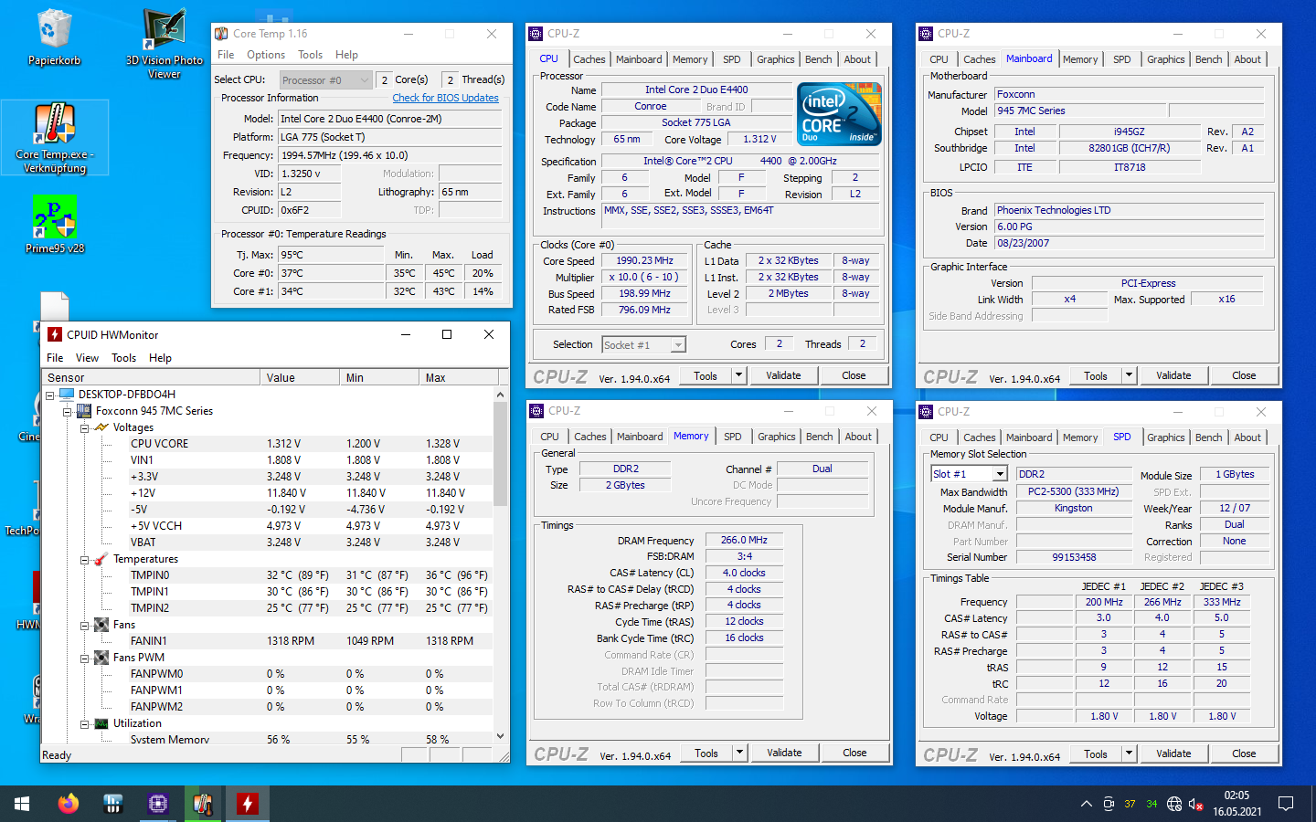This screenshot has height=822, width=1316.
Task: Click the Voltages sensor icon in HWMonitor
Action: 101,427
